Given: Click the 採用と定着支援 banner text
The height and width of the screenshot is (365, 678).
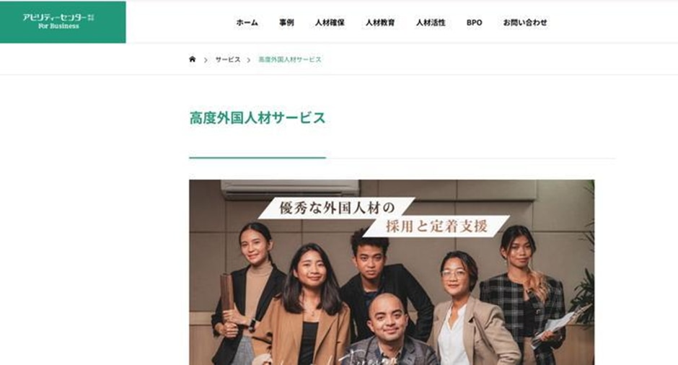Looking at the screenshot, I should 436,226.
